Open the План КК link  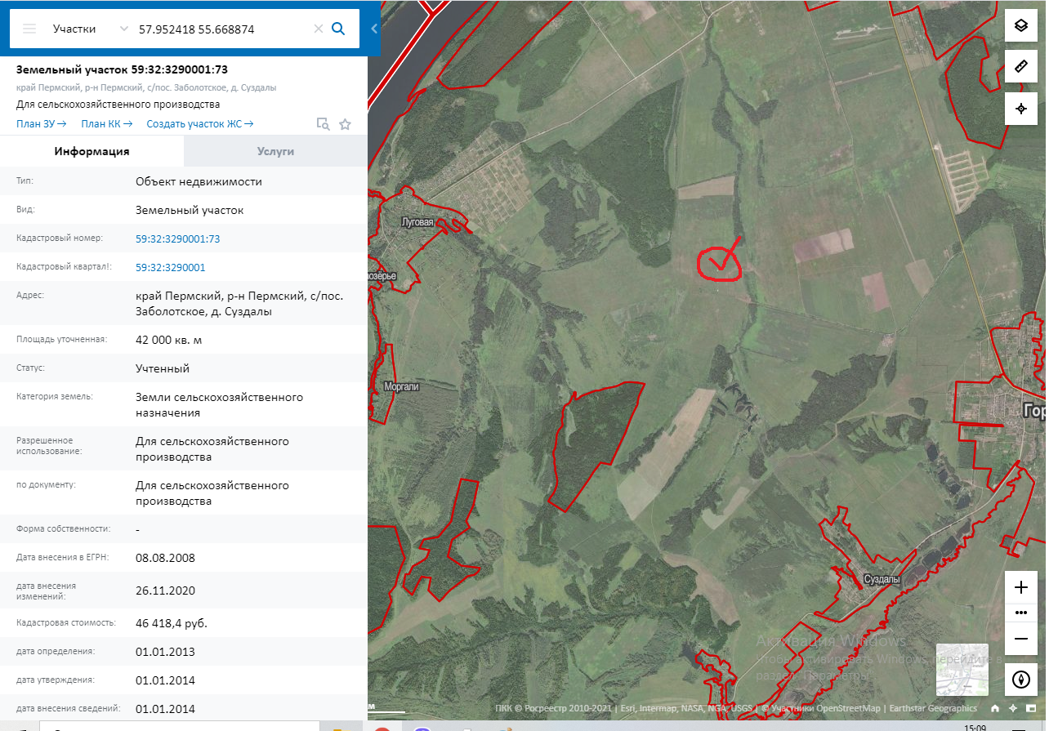coord(106,124)
